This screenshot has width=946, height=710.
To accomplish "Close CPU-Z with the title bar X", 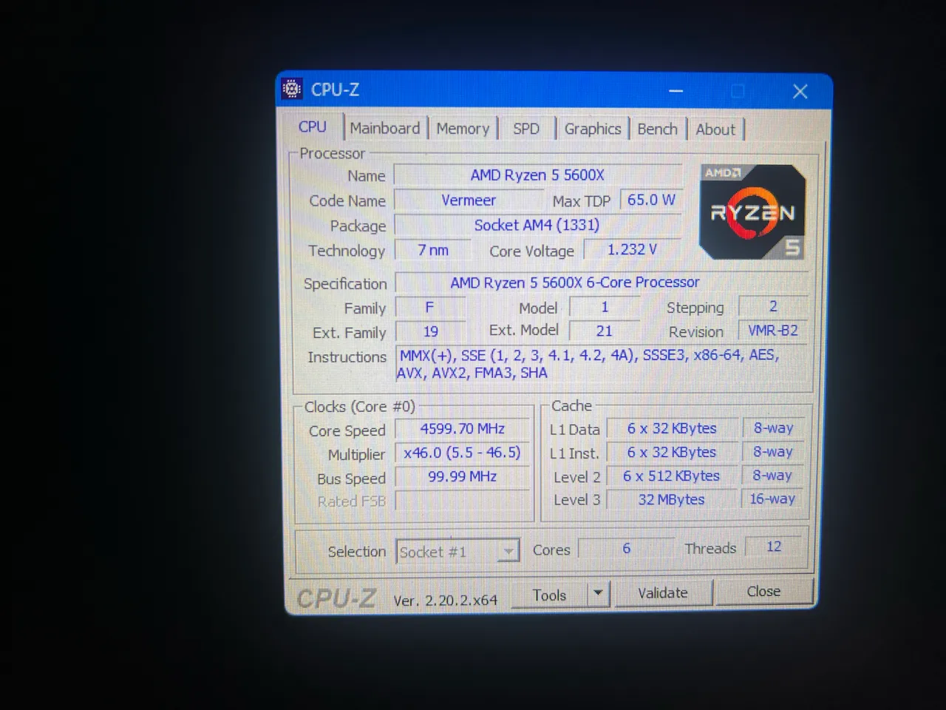I will 800,91.
